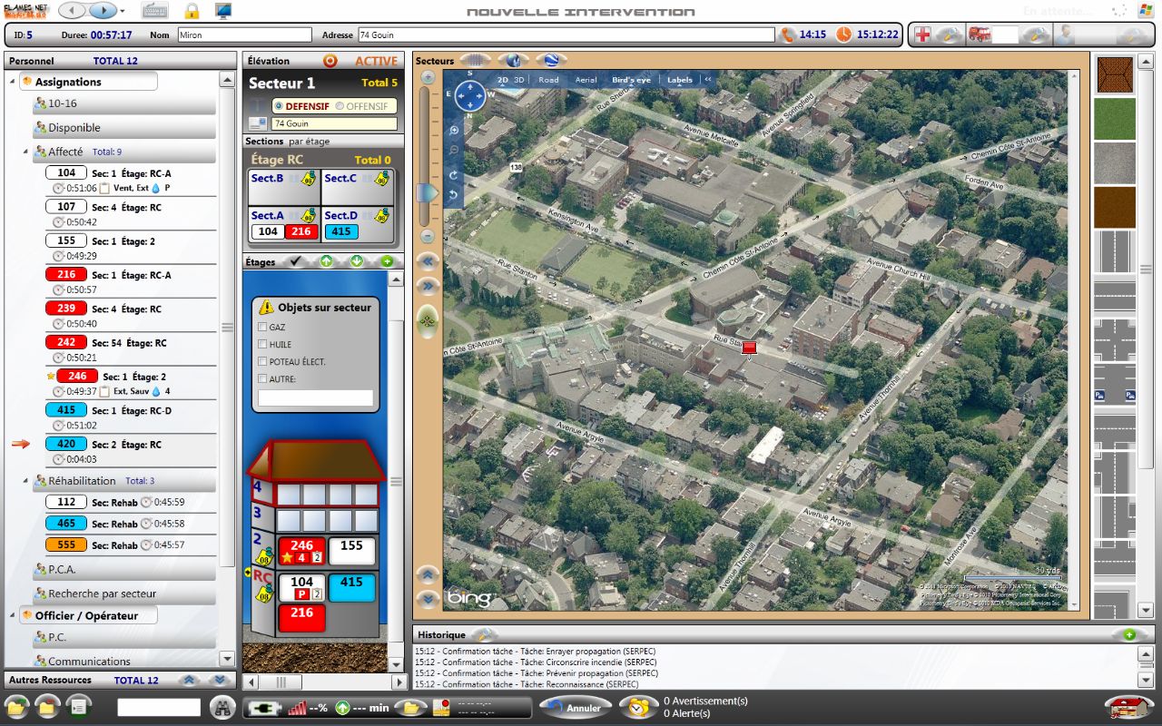Open Recherche par secteur section
This screenshot has height=726, width=1162.
click(x=102, y=594)
